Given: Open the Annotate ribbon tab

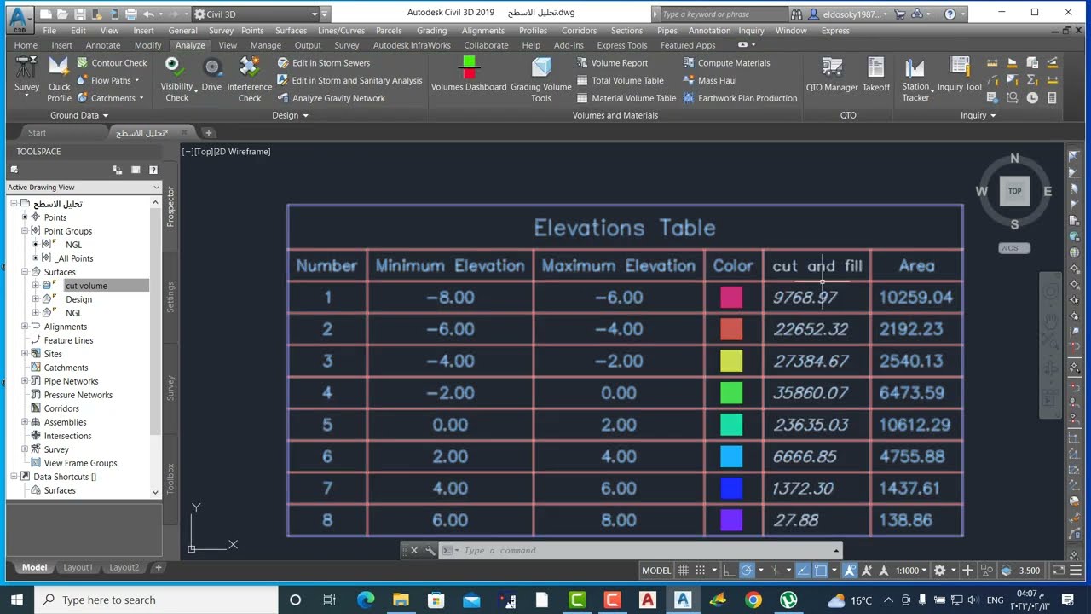Looking at the screenshot, I should point(103,45).
